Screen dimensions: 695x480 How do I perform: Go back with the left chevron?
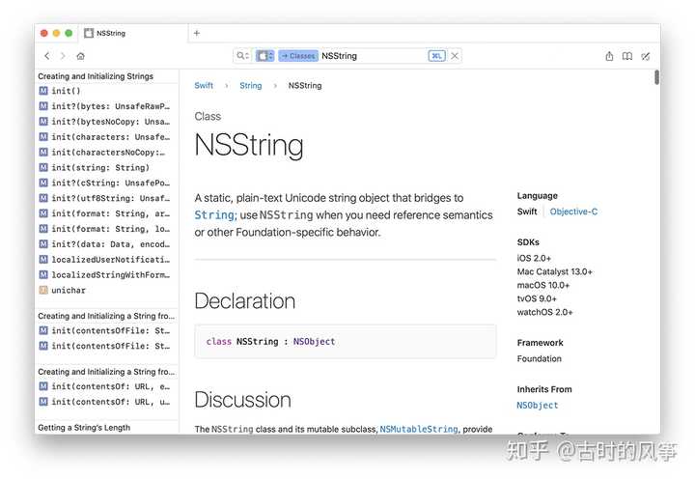click(x=47, y=56)
